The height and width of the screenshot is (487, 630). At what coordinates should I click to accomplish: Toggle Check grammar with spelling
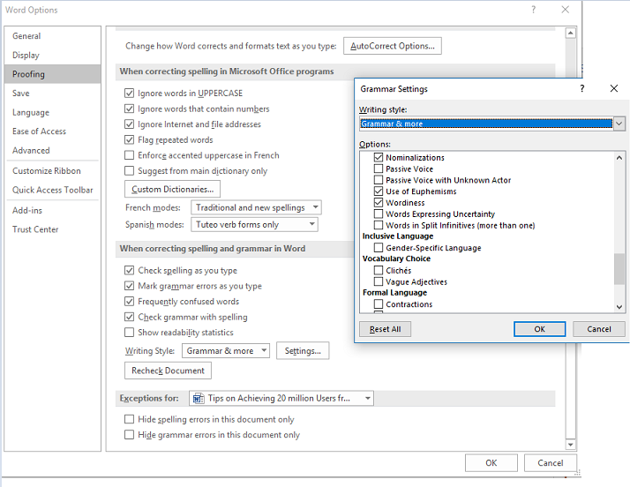pyautogui.click(x=129, y=317)
